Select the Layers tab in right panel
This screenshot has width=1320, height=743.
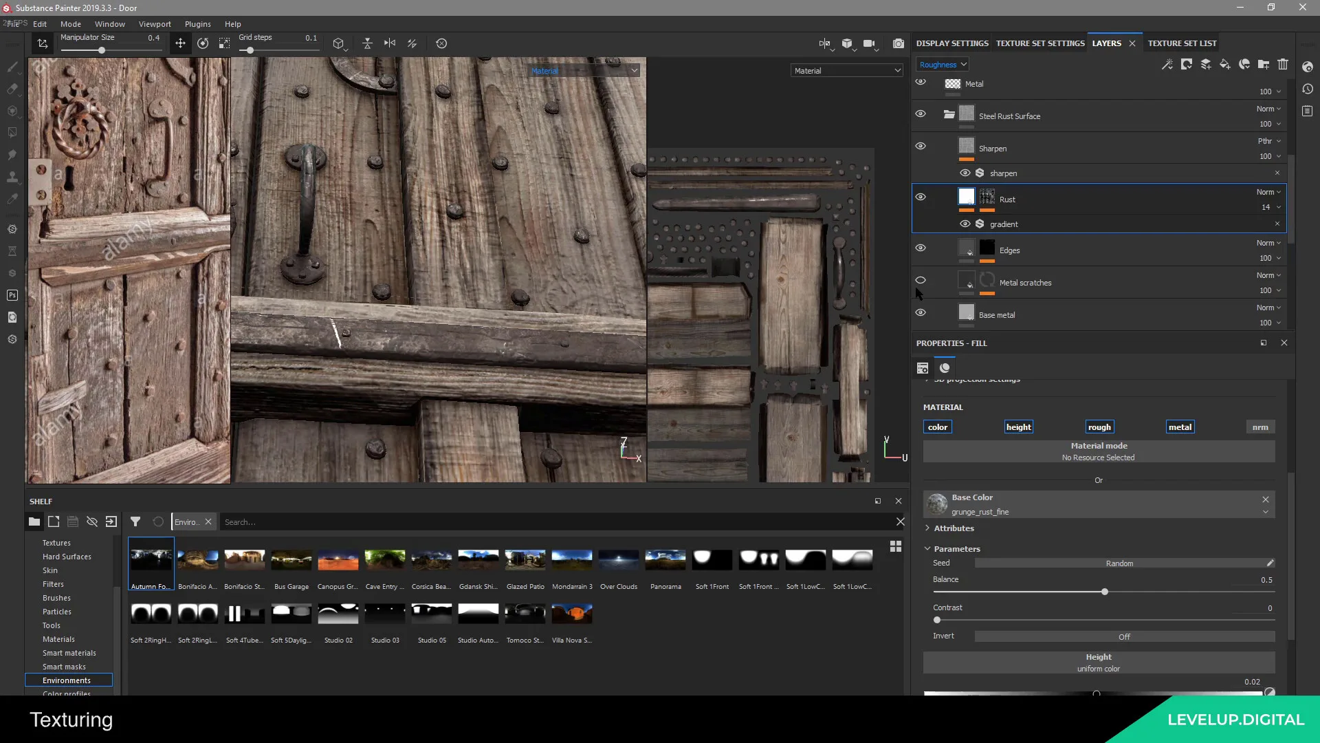[1106, 43]
